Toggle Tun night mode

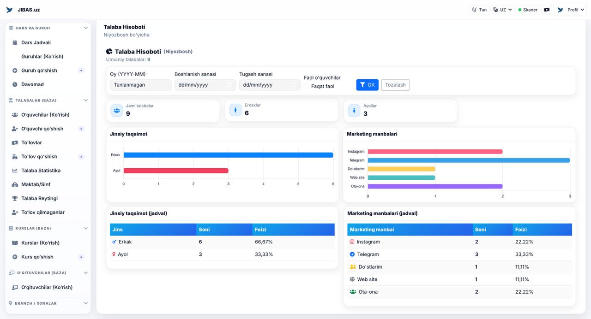[479, 10]
